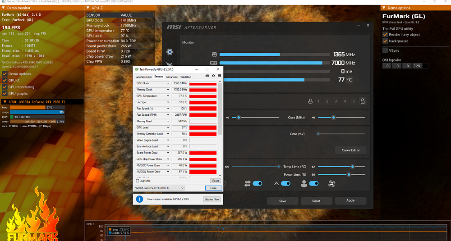Click the auto fan 'A' icon
The width and height of the screenshot is (451, 241).
276,183
